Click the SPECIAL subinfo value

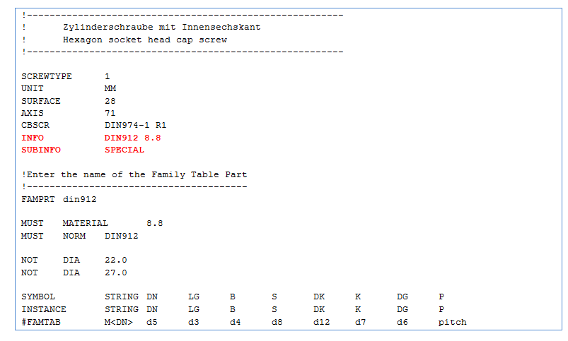124,150
